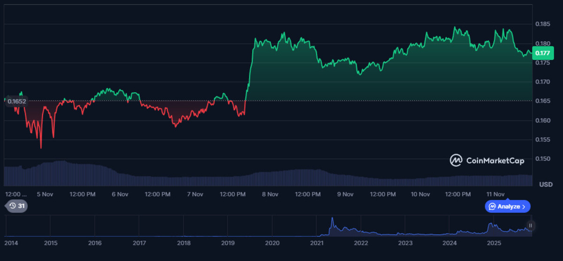Click the USD currency label
563x261 pixels.
click(546, 184)
